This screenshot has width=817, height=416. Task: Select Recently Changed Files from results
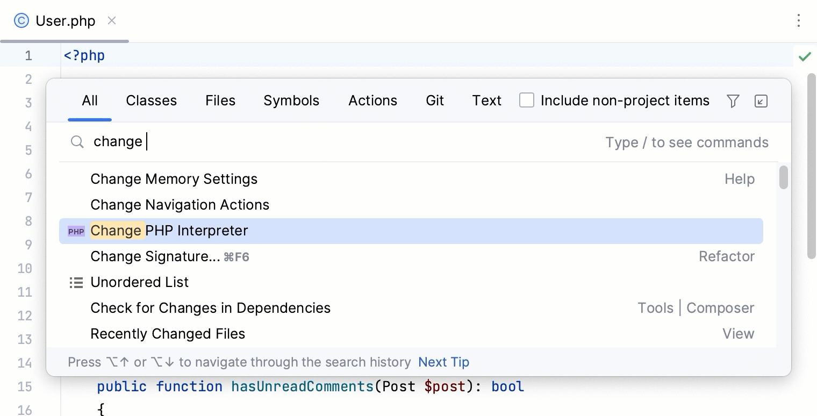click(168, 334)
